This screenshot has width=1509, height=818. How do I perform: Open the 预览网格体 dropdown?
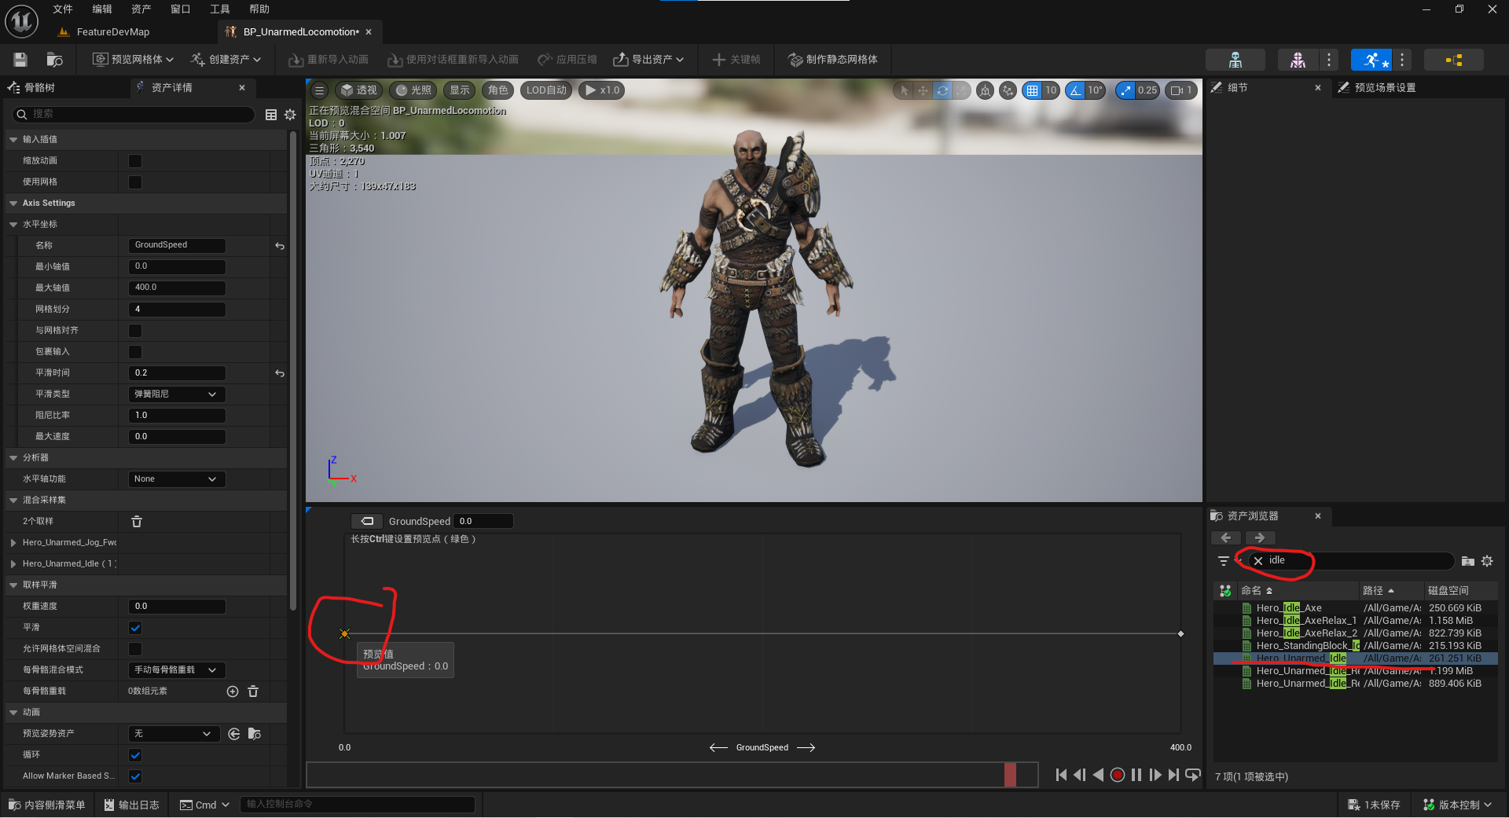[134, 60]
